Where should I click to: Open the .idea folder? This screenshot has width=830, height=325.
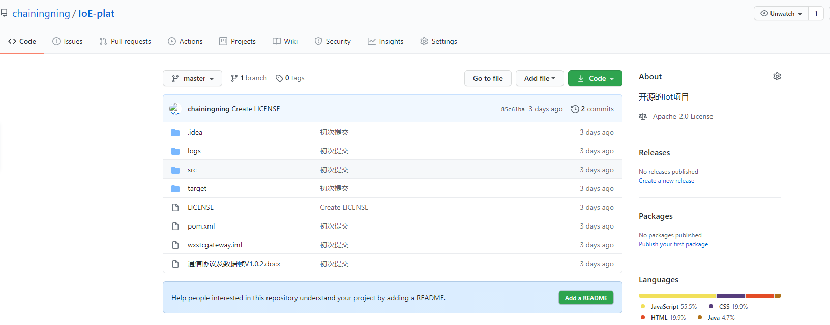coord(195,132)
